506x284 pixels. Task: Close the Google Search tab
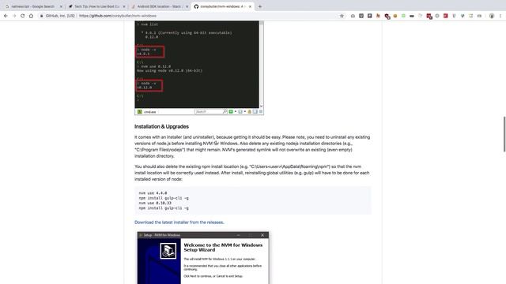(61, 6)
